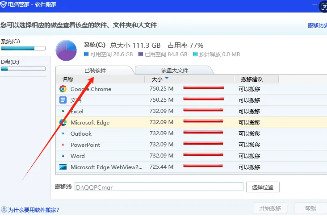Select the 已装软件 tab
327x216 pixels.
tap(95, 70)
